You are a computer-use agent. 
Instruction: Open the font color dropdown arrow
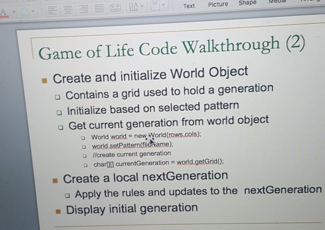pyautogui.click(x=14, y=12)
